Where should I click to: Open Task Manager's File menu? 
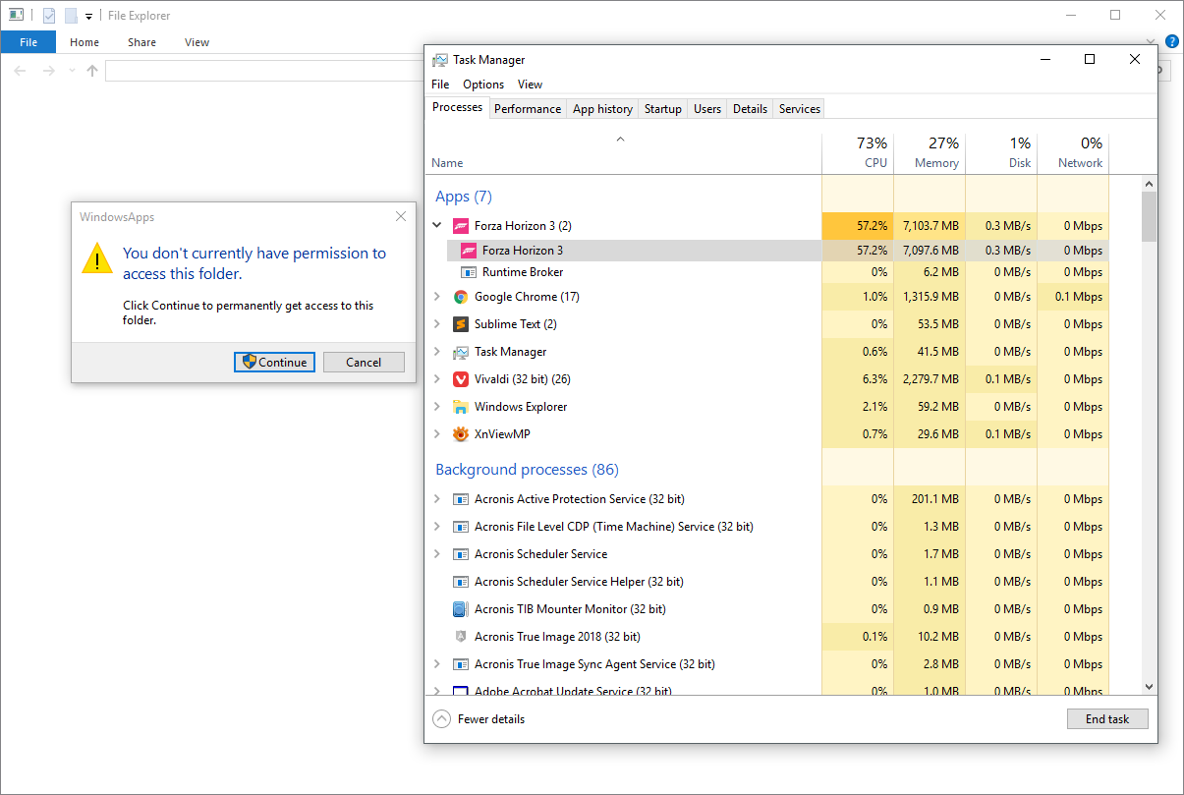[440, 85]
